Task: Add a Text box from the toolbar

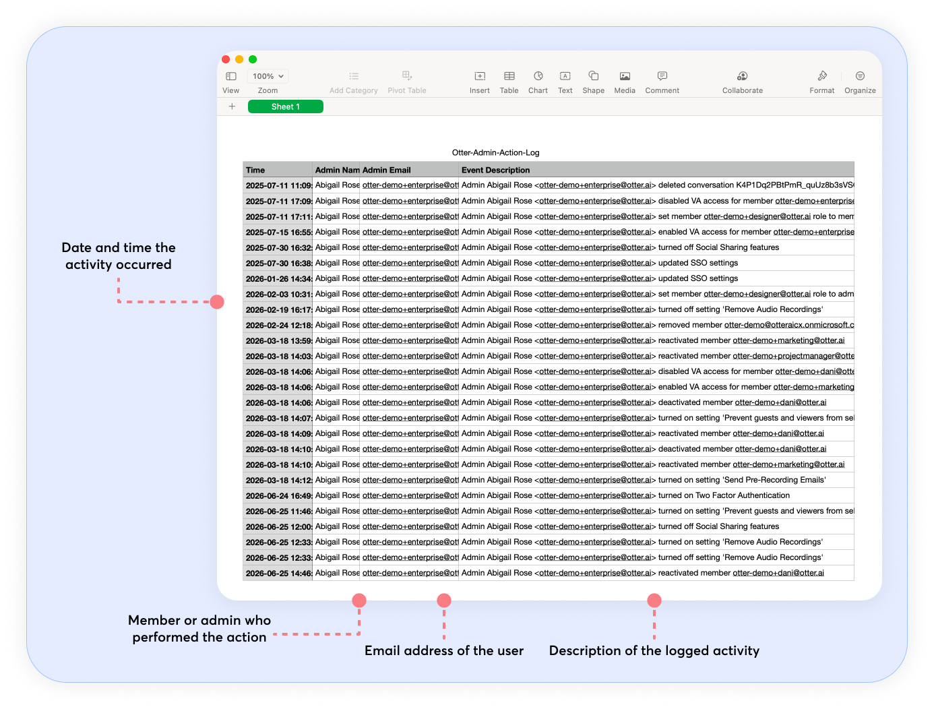Action: (565, 76)
